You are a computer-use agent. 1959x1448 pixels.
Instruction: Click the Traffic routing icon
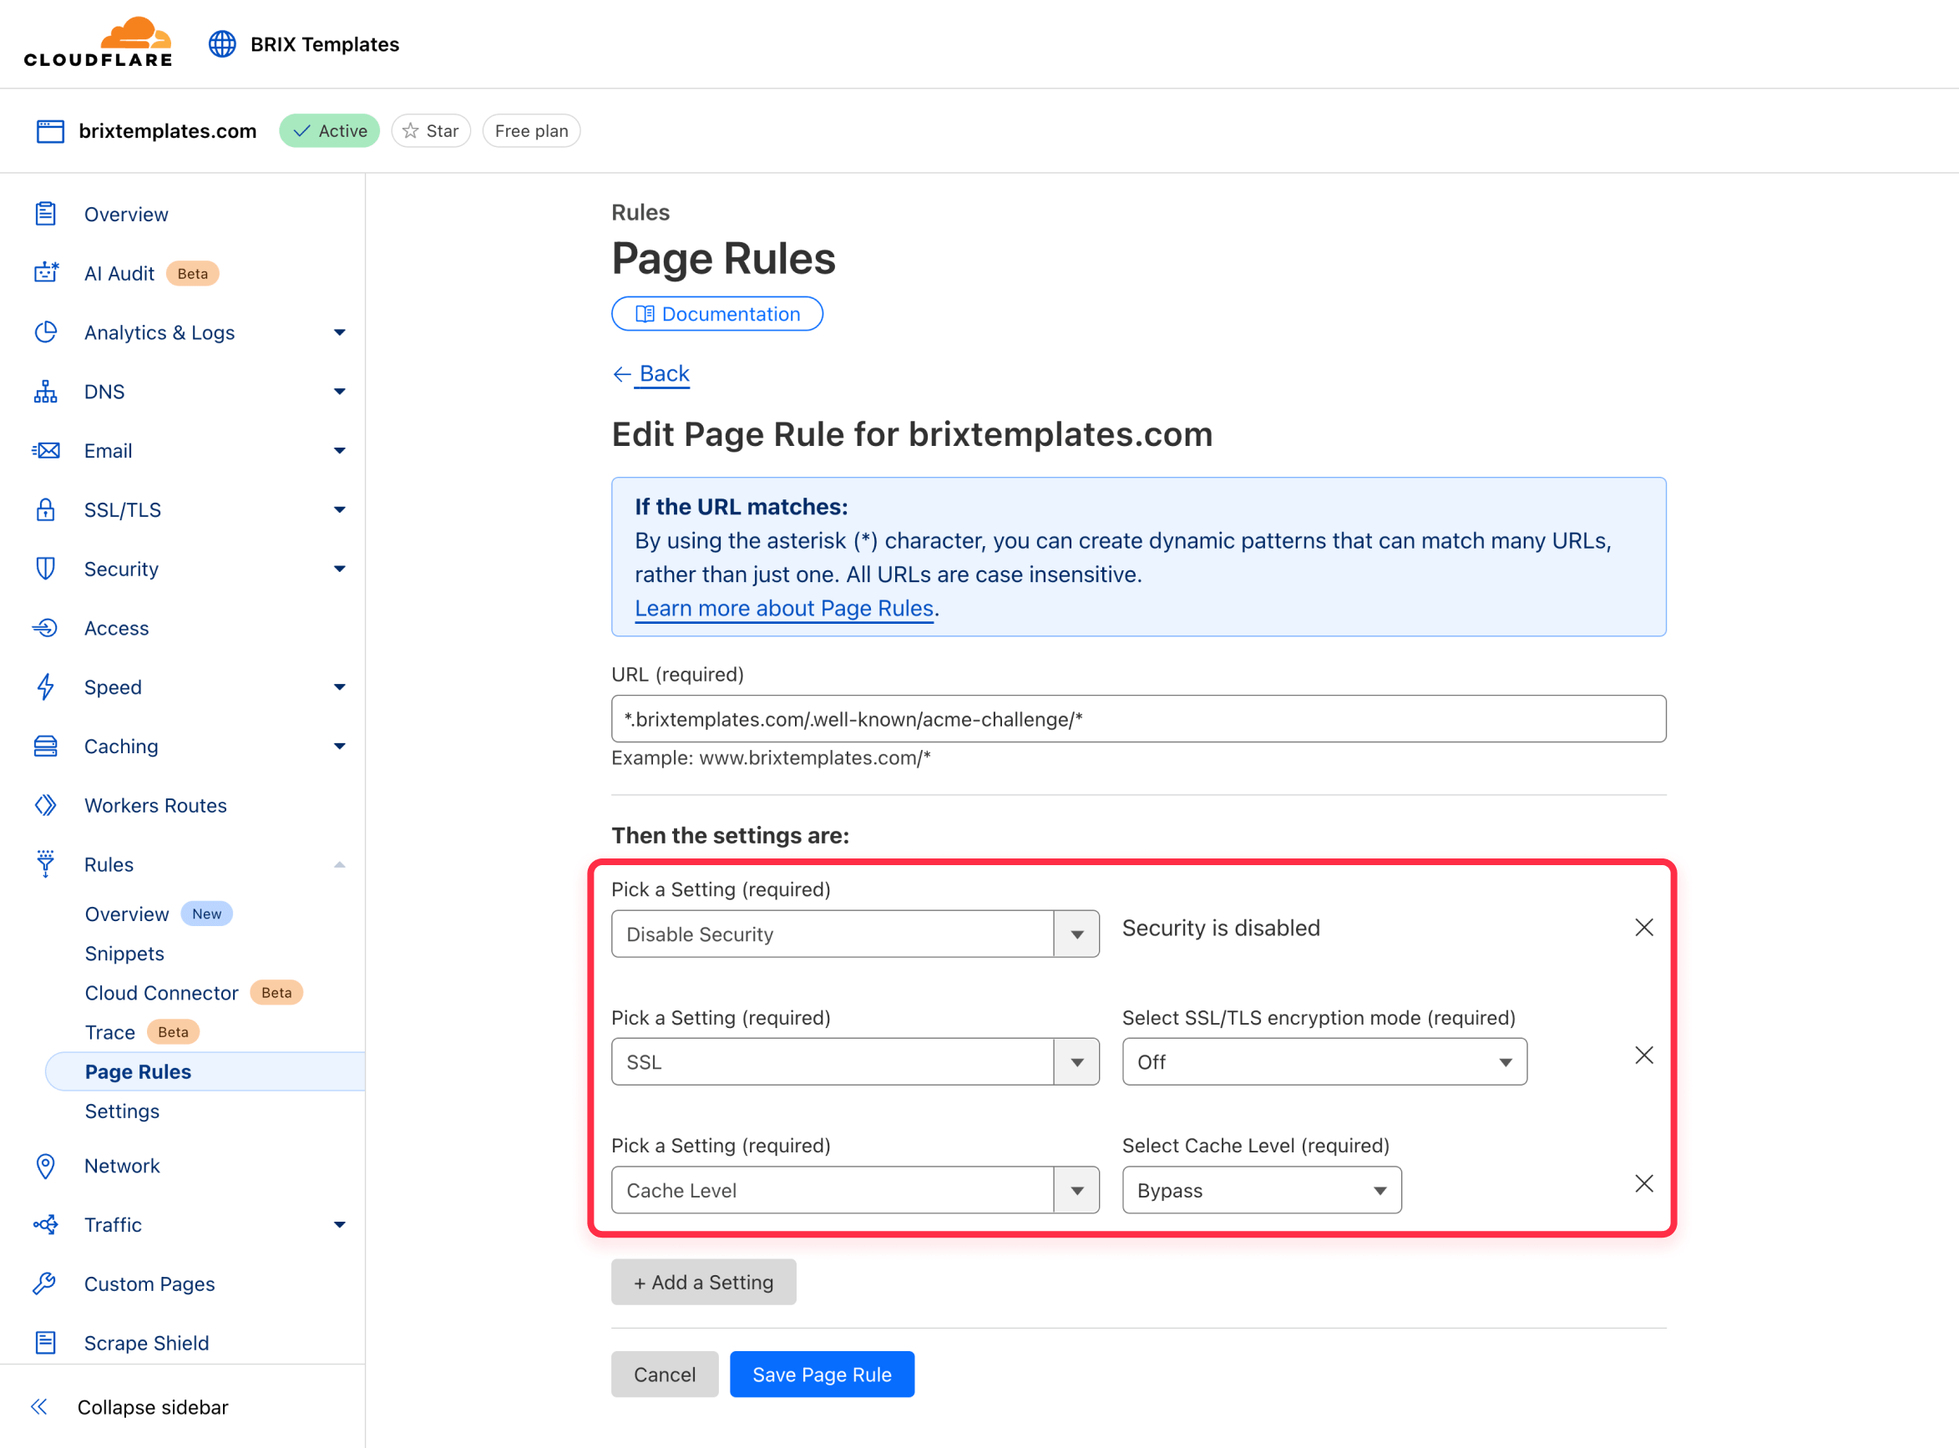[46, 1224]
